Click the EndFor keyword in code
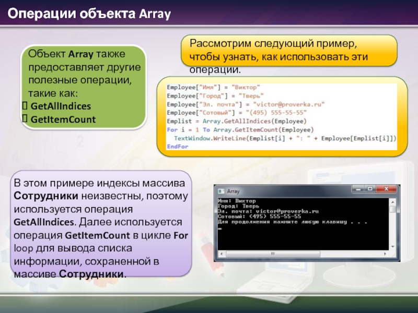This screenshot has width=418, height=313. click(178, 147)
